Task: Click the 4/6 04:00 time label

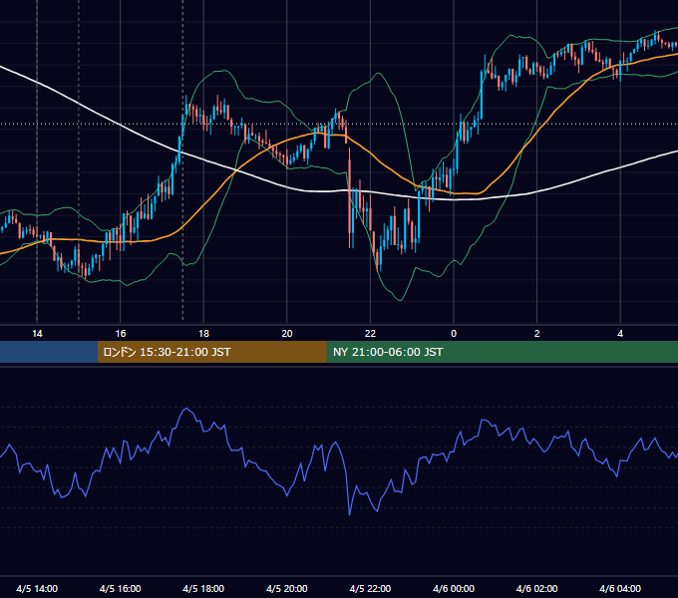Action: (620, 588)
